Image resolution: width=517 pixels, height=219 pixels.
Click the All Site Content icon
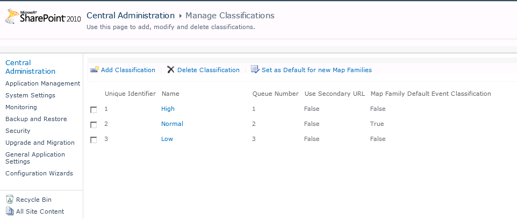tap(10, 211)
